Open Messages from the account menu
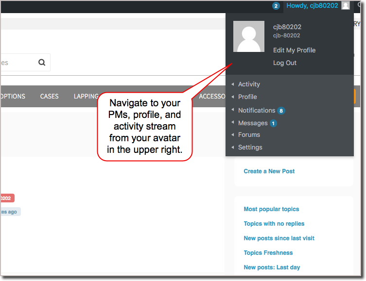The width and height of the screenshot is (366, 281). tap(253, 123)
